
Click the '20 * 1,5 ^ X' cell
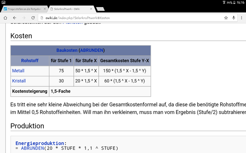pyautogui.click(x=86, y=81)
